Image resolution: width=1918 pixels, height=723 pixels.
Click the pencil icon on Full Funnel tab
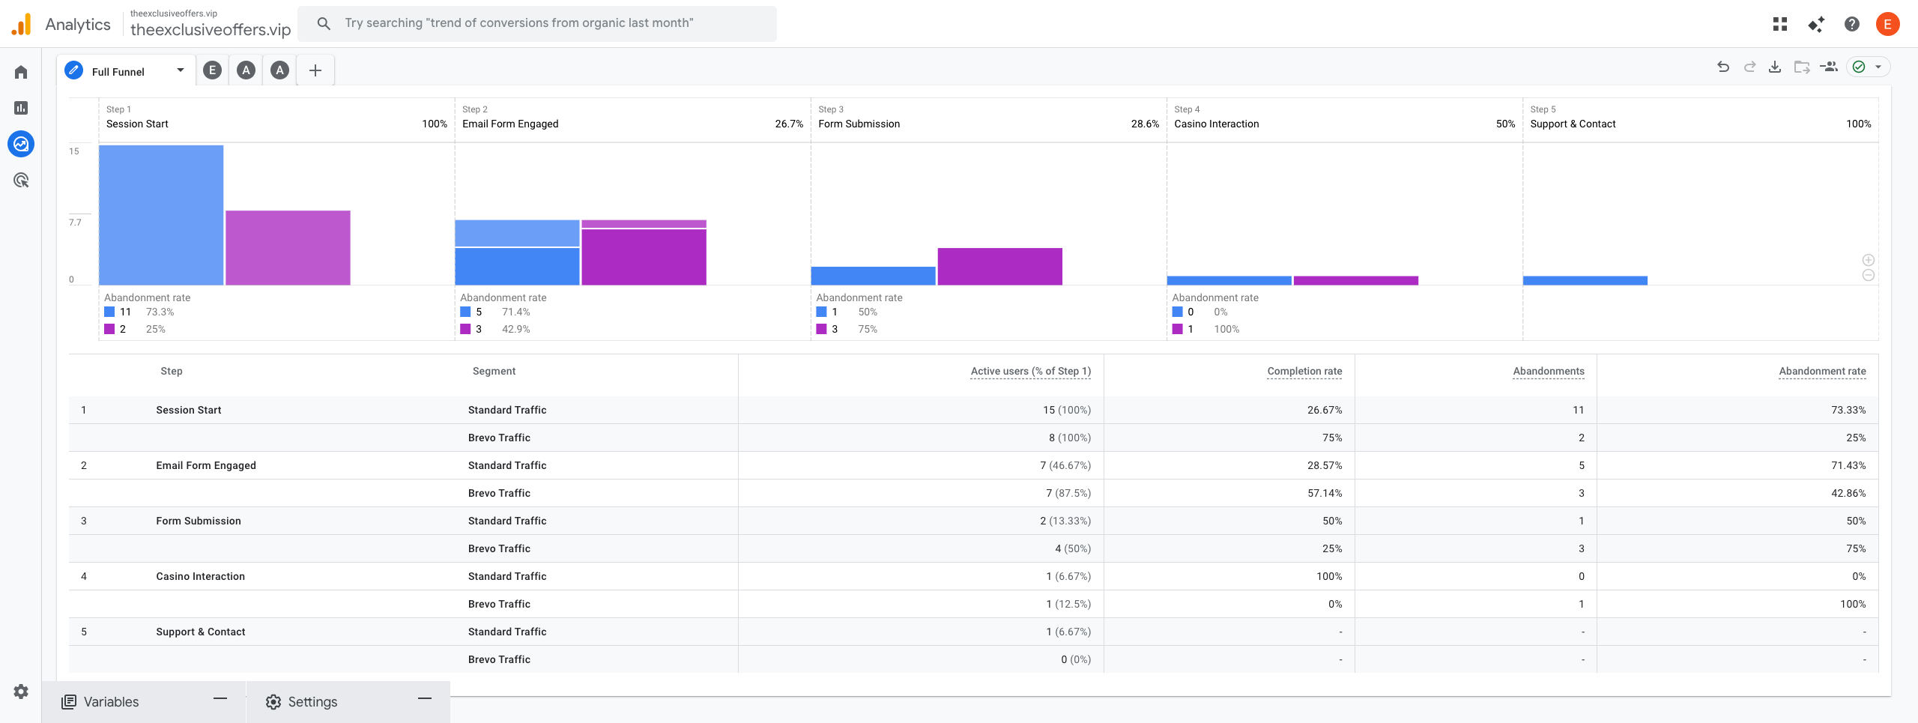coord(73,70)
